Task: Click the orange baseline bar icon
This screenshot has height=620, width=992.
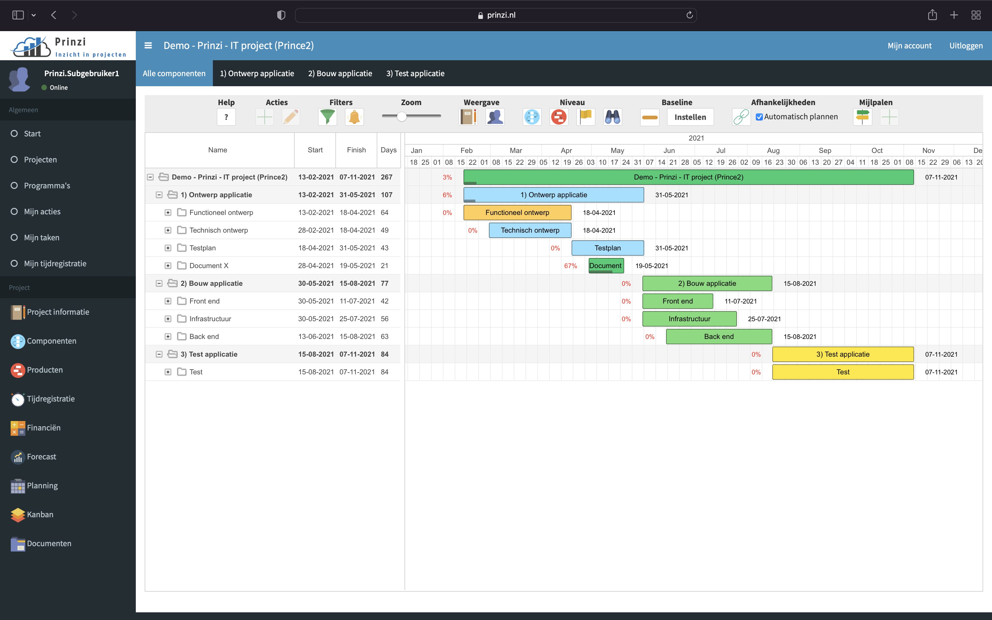Action: 650,117
